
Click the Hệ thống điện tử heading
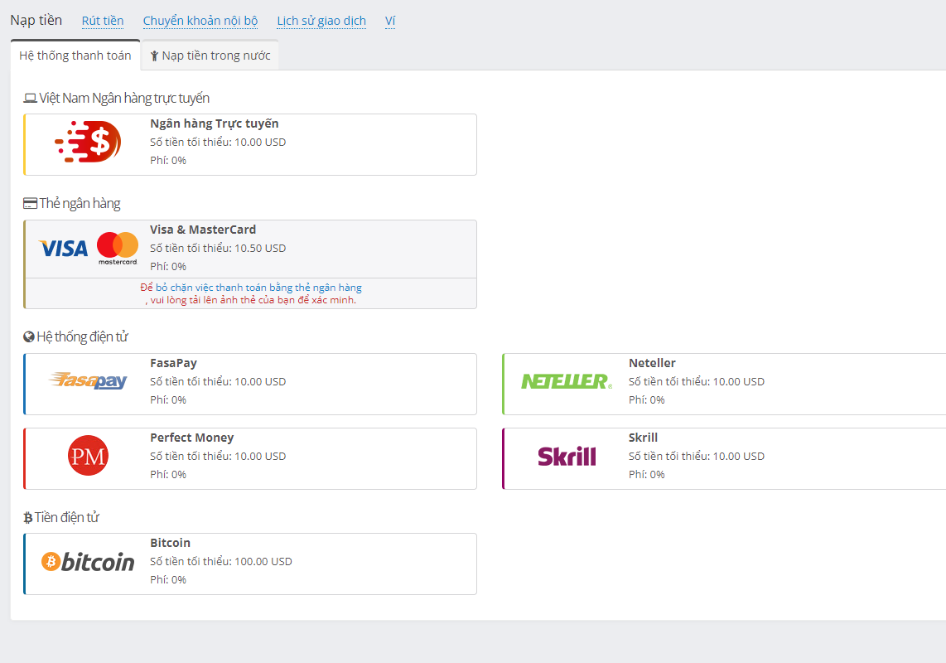[82, 337]
